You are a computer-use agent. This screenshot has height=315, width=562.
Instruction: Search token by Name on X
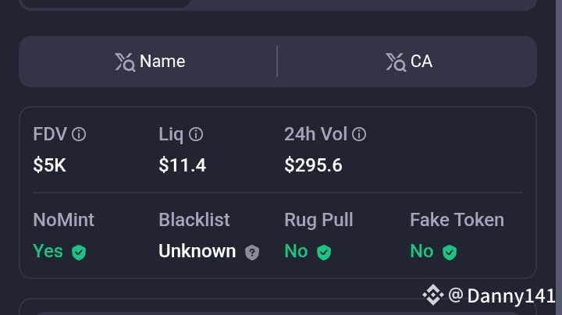pos(148,62)
